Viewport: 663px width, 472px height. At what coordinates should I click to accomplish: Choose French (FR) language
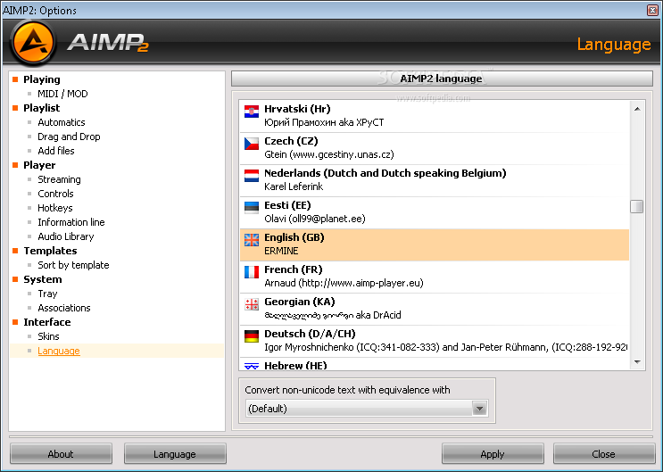(x=435, y=277)
